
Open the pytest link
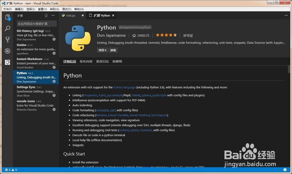(134, 130)
